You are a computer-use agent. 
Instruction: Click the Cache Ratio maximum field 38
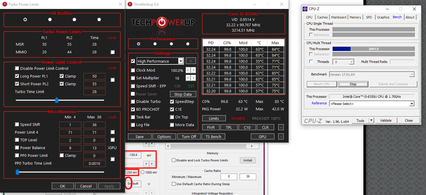pyautogui.click(x=248, y=177)
